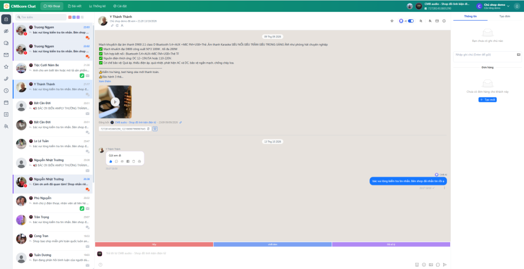Click the Tạo mới order button
The height and width of the screenshot is (269, 524).
[x=487, y=100]
